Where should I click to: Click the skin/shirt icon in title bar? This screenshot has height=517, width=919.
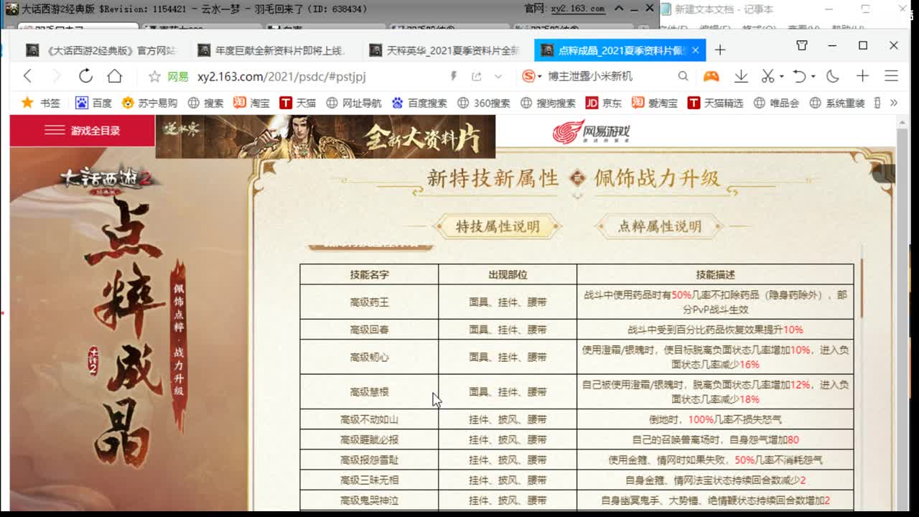(x=802, y=46)
